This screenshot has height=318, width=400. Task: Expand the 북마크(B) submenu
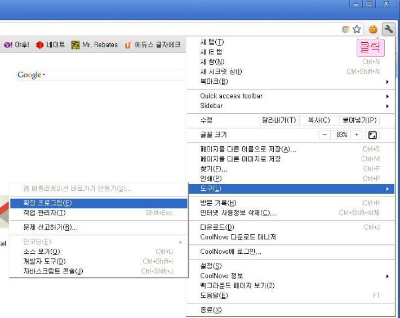coord(291,82)
